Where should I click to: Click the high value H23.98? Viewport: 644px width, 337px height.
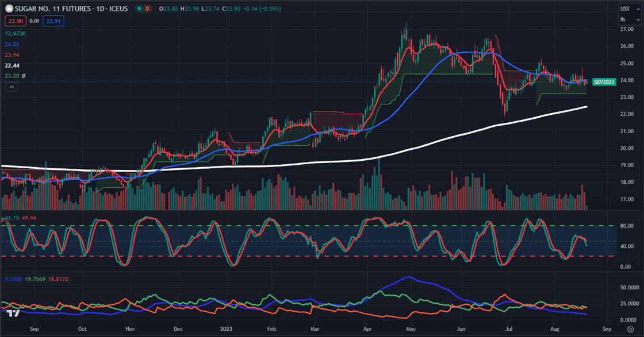click(190, 9)
